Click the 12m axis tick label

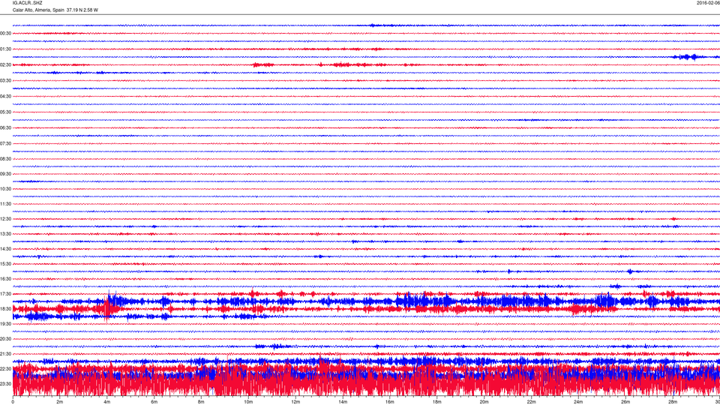(295, 402)
